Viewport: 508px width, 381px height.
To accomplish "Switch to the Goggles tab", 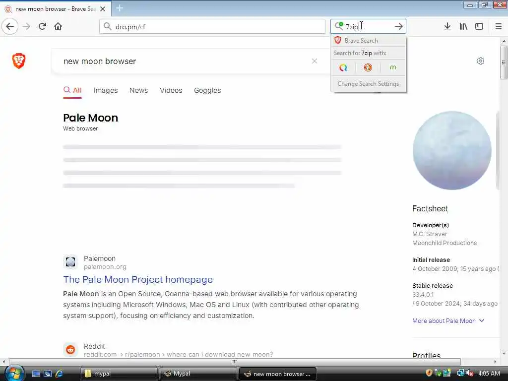I will pos(207,90).
